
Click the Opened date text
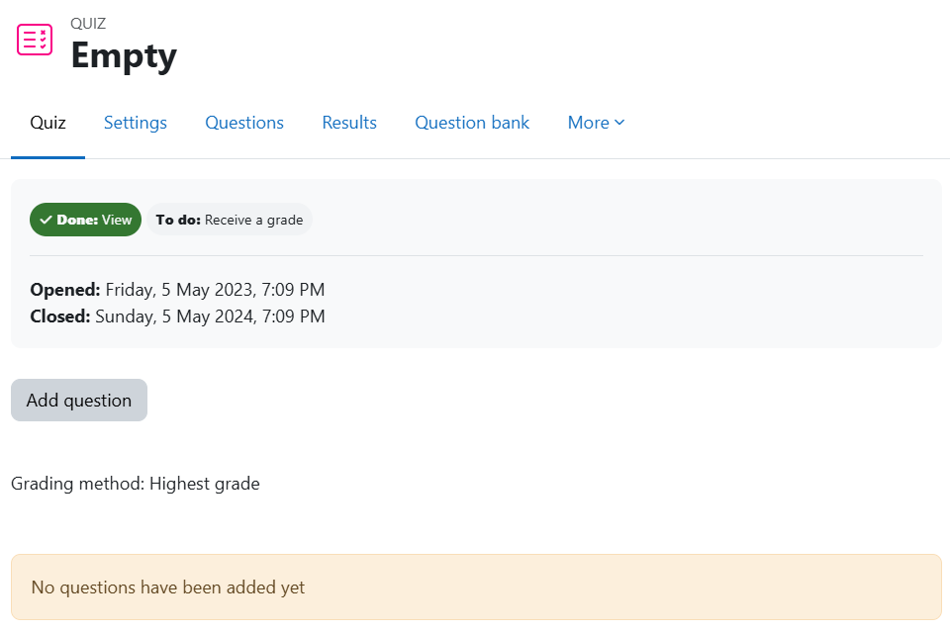coord(177,290)
